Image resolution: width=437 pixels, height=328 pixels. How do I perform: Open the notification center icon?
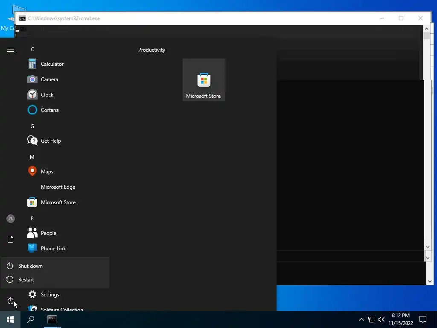coord(423,319)
